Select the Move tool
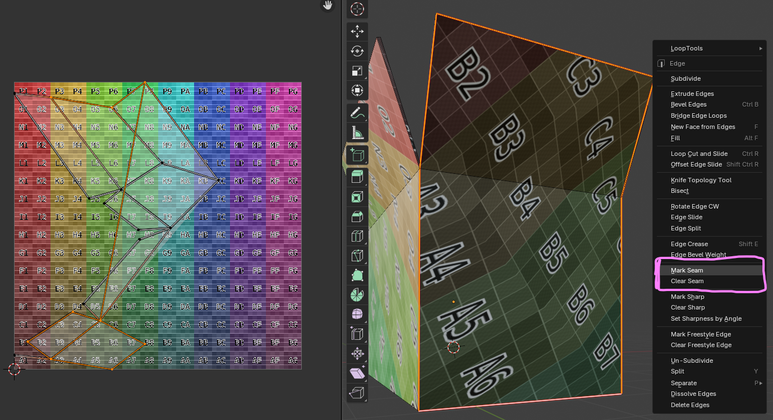 click(357, 31)
